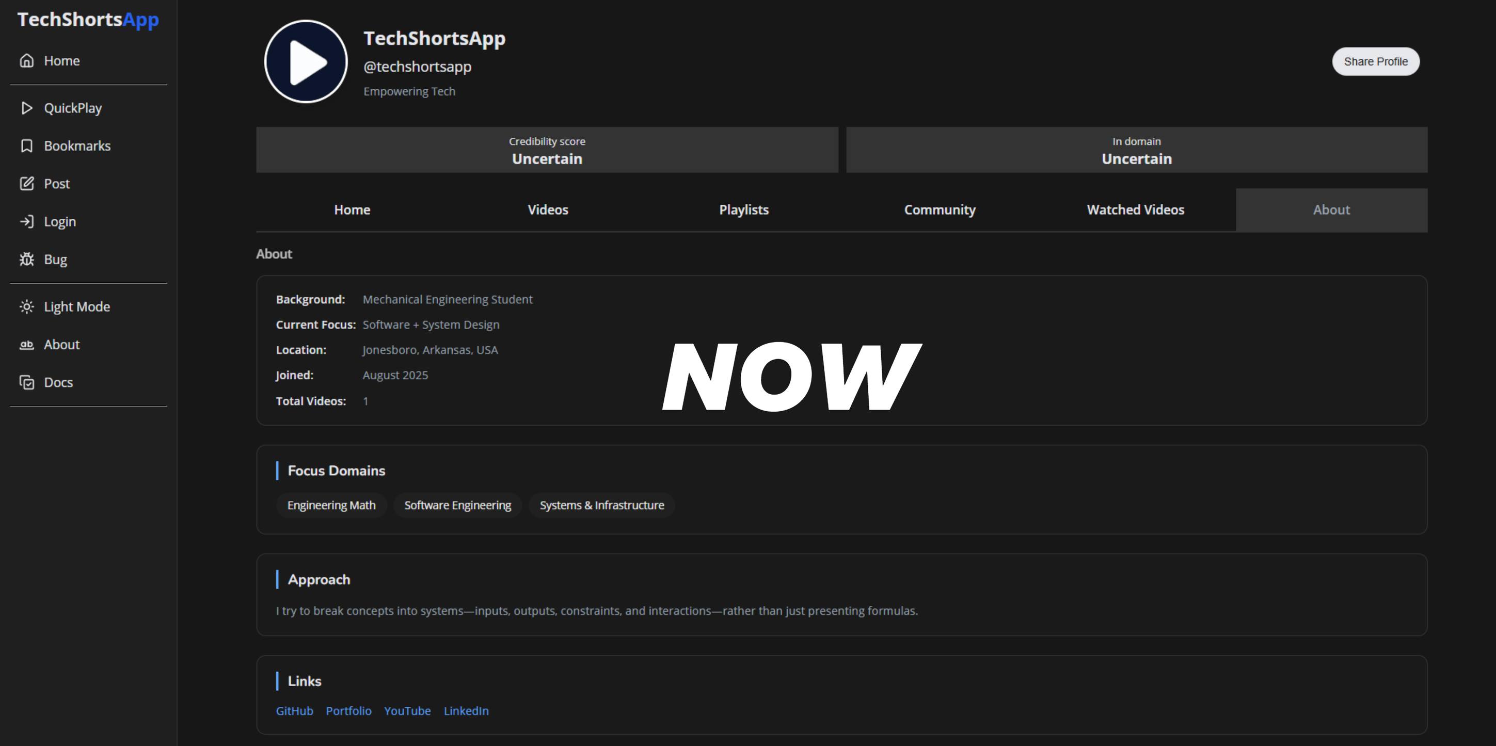Click the Bookmarks ribbon icon
The height and width of the screenshot is (746, 1496).
click(x=27, y=145)
